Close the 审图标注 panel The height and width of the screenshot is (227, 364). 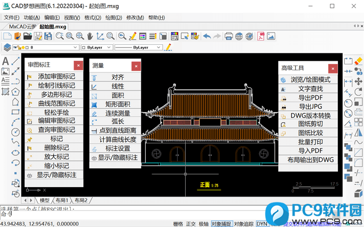click(x=78, y=66)
